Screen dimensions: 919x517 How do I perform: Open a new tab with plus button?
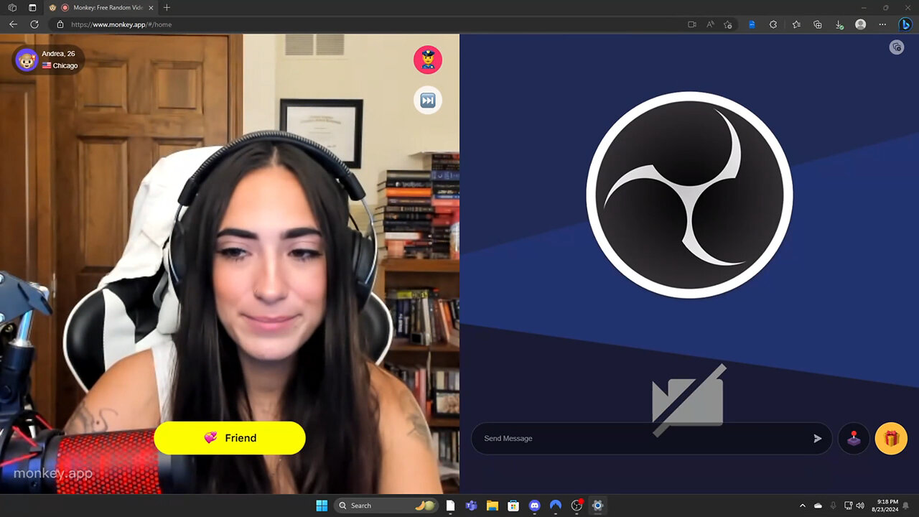[167, 7]
